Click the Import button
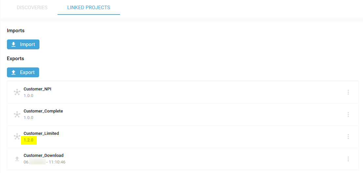This screenshot has width=363, height=173. click(x=23, y=44)
